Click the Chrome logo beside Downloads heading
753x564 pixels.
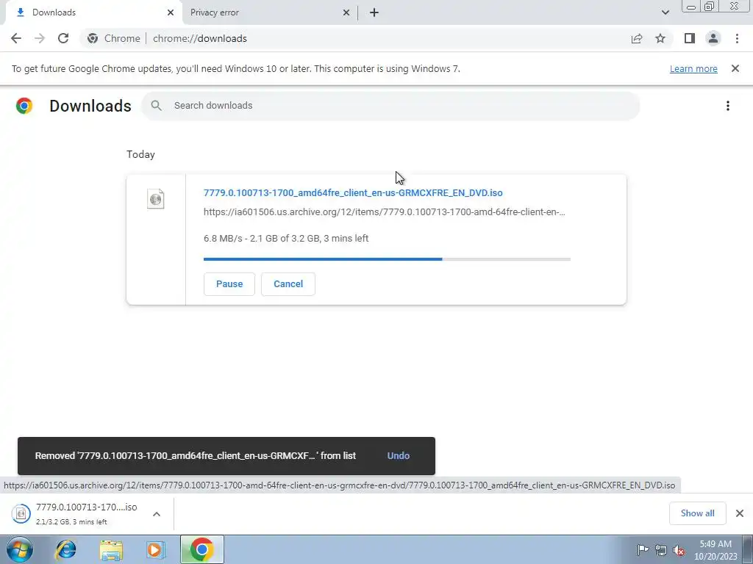[x=24, y=106]
